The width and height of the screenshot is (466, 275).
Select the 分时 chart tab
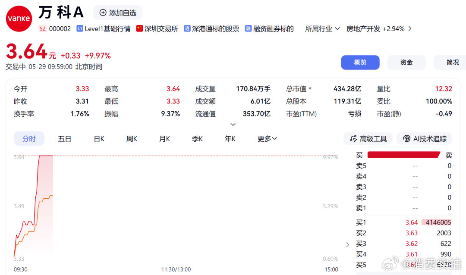tap(29, 139)
